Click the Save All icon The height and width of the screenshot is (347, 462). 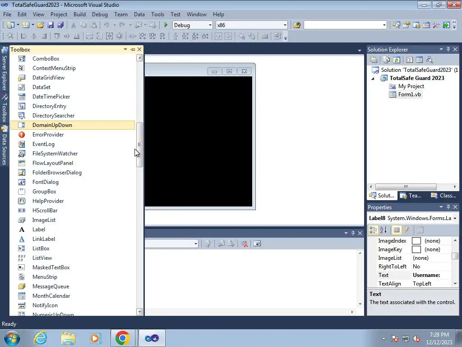60,25
